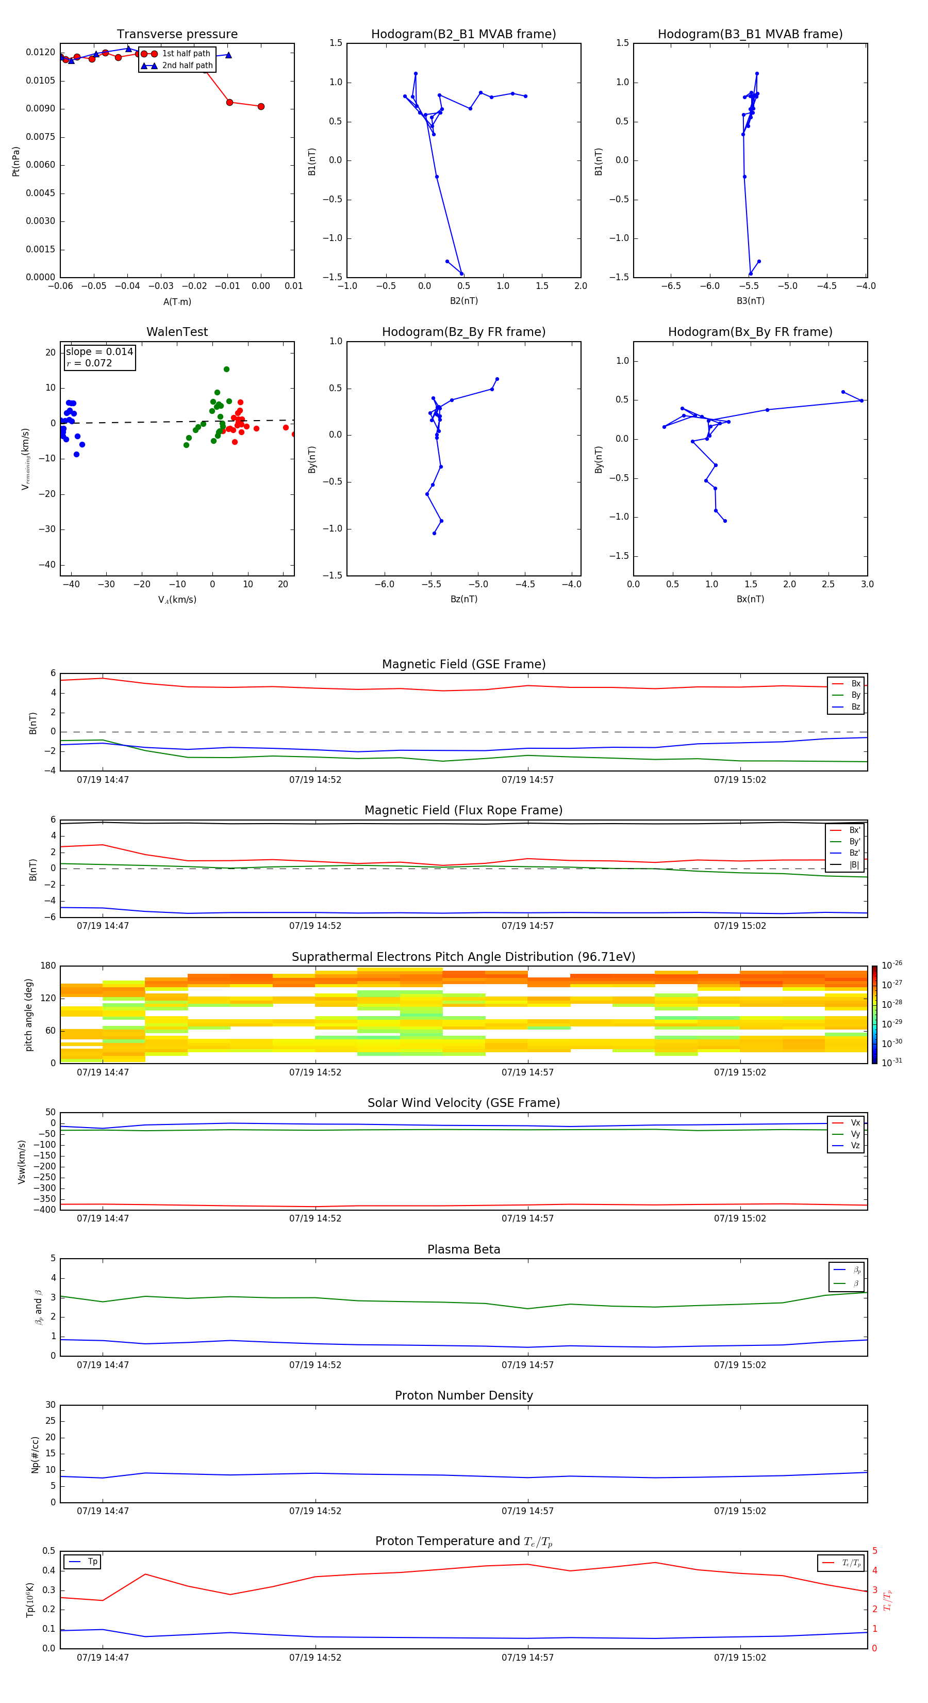Viewport: 928px width, 1703px height.
Task: Click the 'Hodogram(Bx_By FR frame)' title
Action: click(750, 332)
